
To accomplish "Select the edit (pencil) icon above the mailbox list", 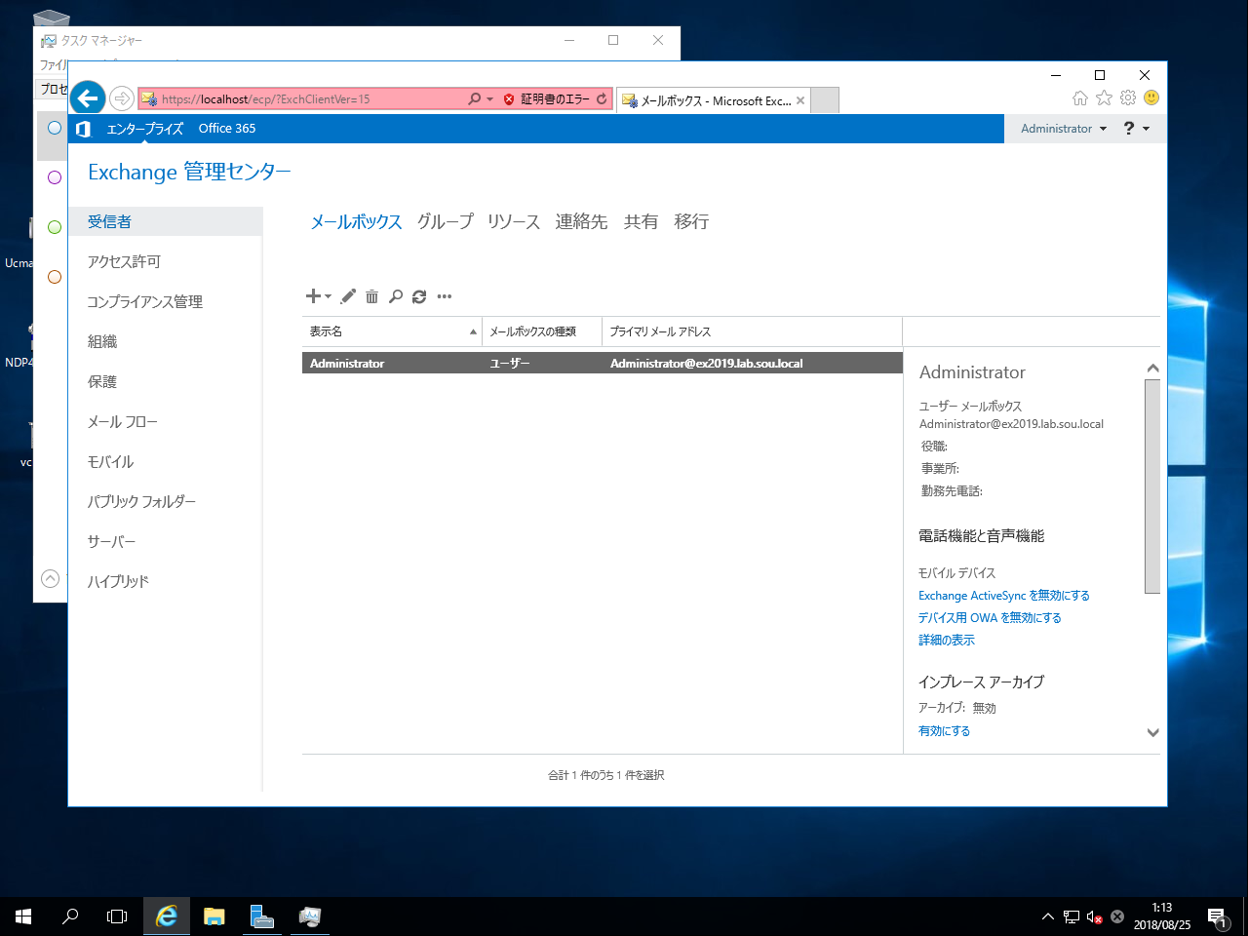I will coord(348,296).
